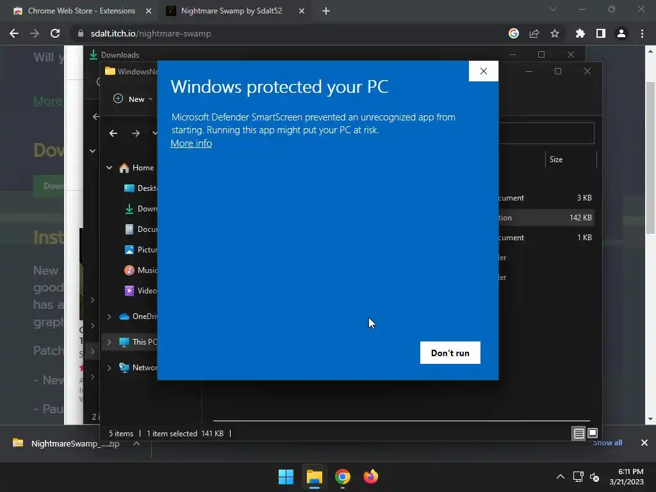Open Chrome profile avatar icon
Image resolution: width=656 pixels, height=492 pixels.
(621, 33)
